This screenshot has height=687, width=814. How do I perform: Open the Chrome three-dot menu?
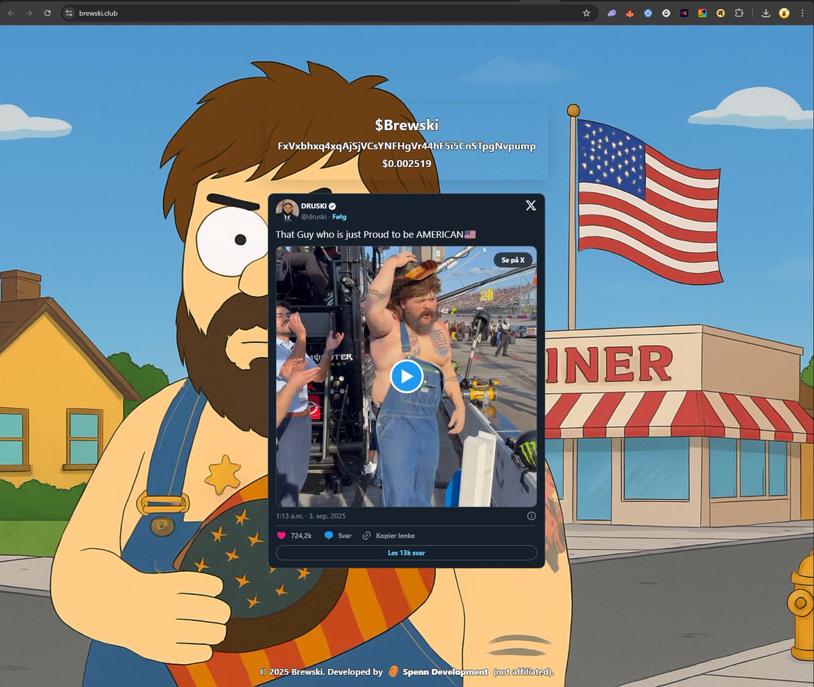click(x=802, y=13)
